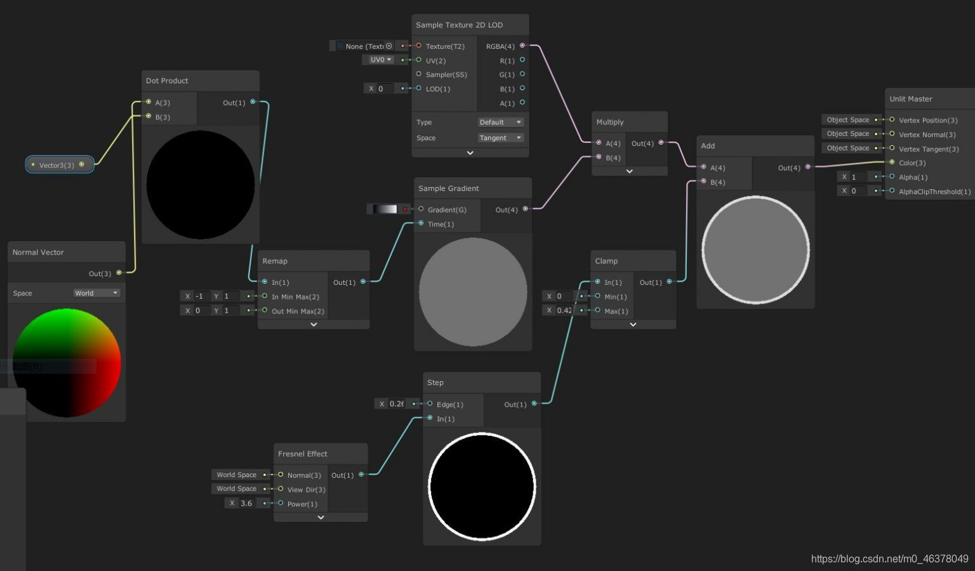
Task: Click the Power(1) value field showing 3.6
Action: [x=246, y=502]
